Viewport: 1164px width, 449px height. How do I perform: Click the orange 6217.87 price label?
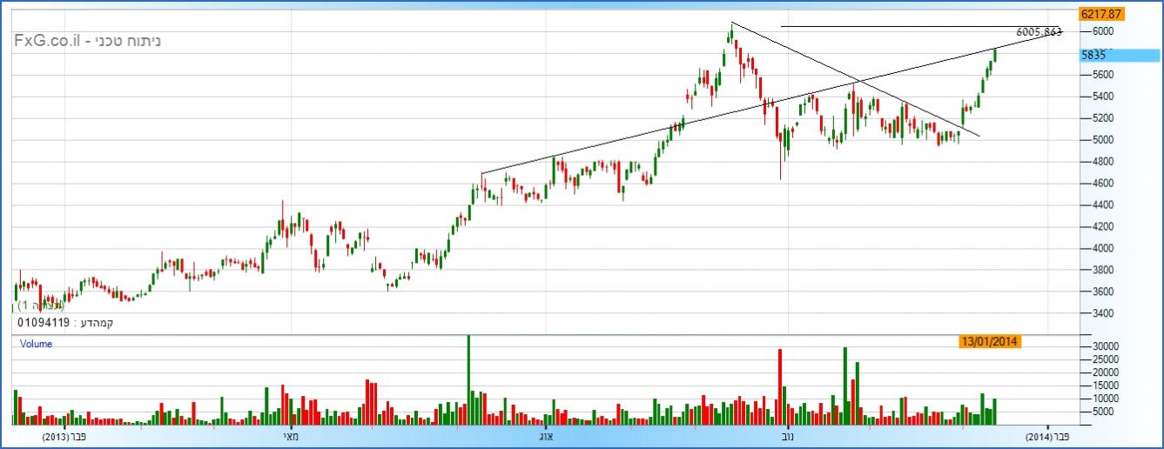pos(1100,14)
